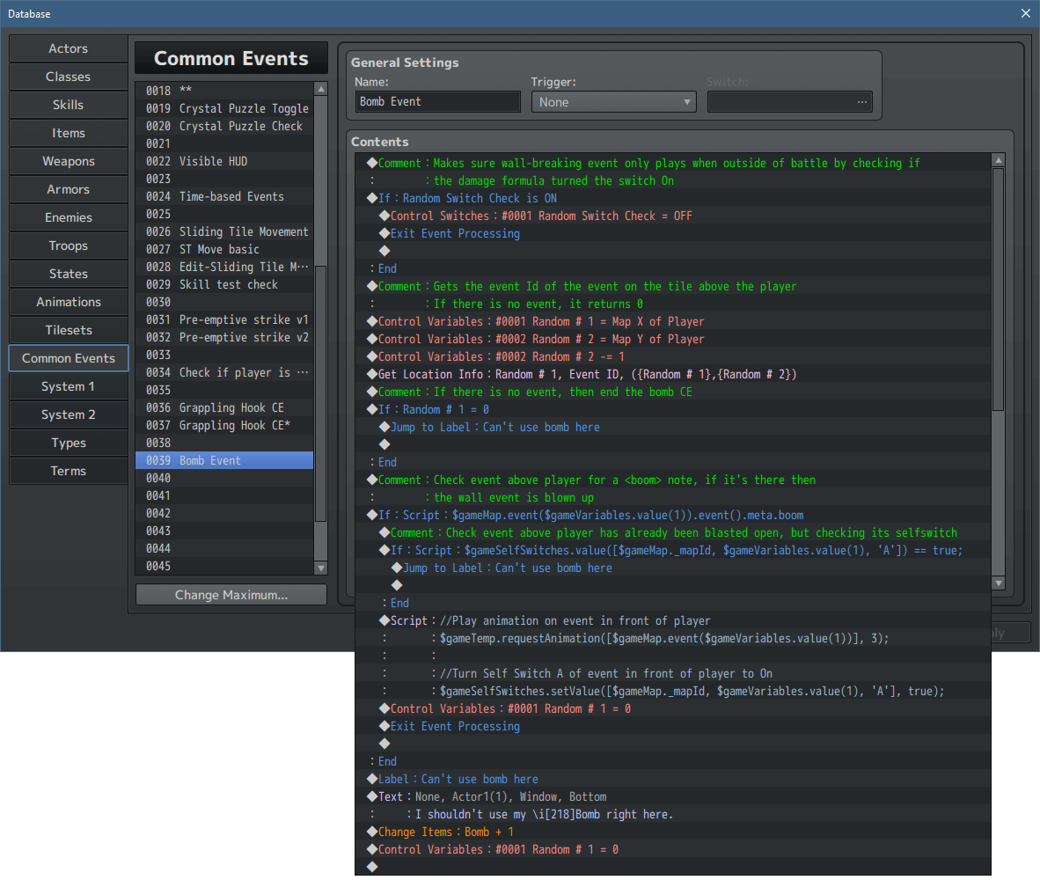Image resolution: width=1040 pixels, height=880 pixels.
Task: Select common event 0019 Crystal Puzzle Toggle
Action: pyautogui.click(x=224, y=109)
